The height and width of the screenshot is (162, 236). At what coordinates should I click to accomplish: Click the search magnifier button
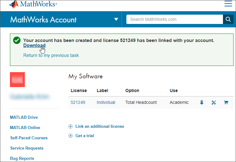[228, 19]
